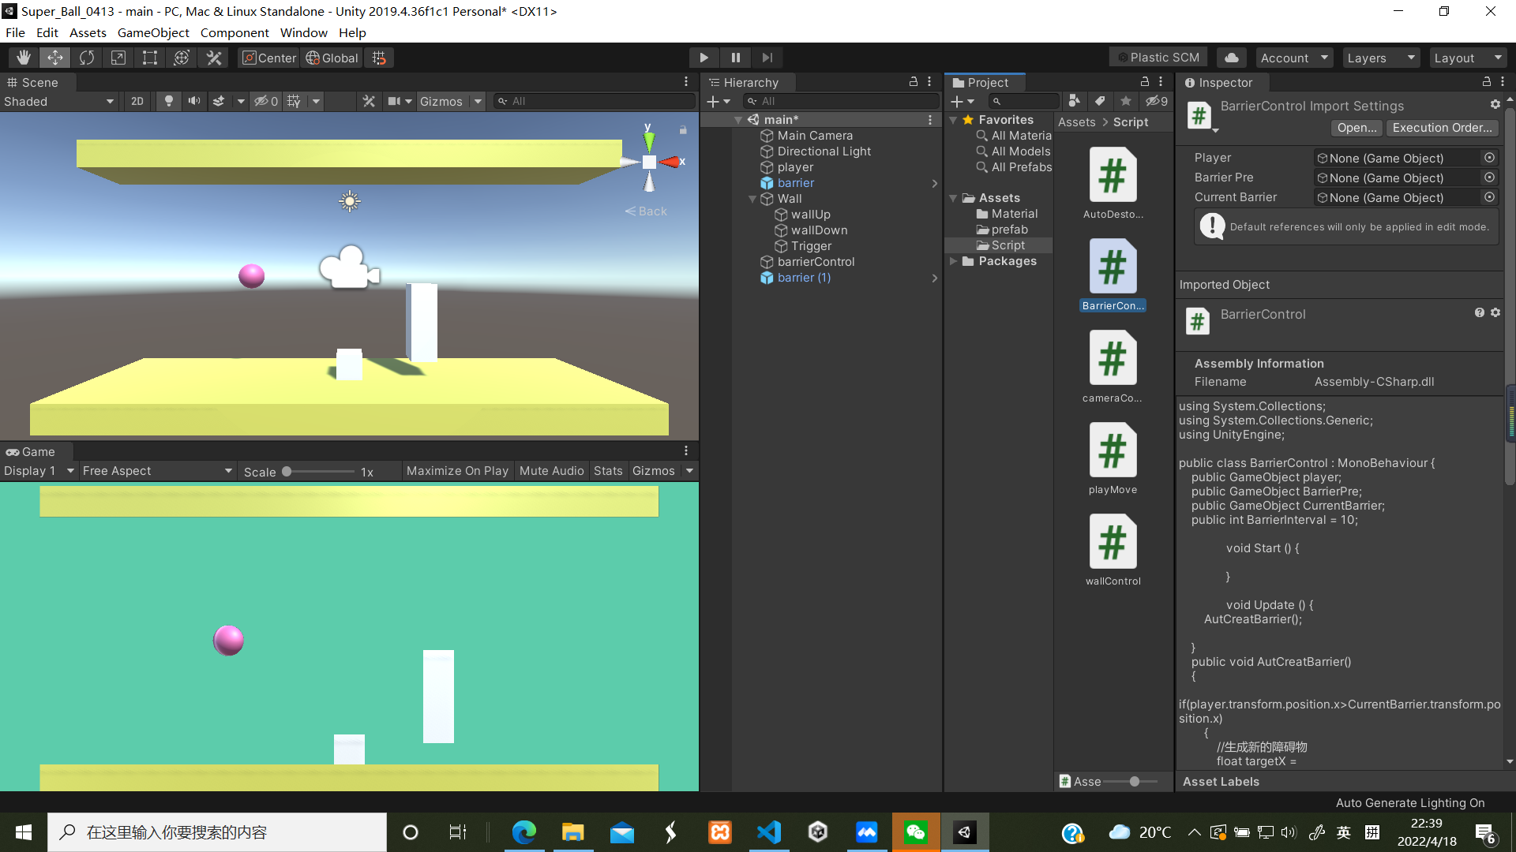Select barrier (1) in Hierarchy
This screenshot has width=1516, height=852.
point(804,278)
